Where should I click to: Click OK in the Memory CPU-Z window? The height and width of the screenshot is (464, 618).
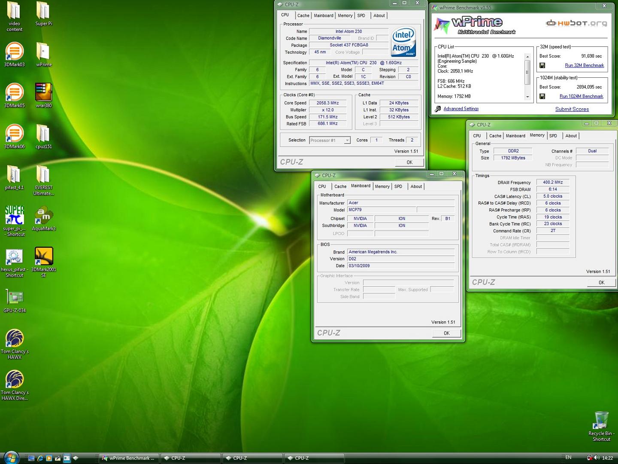click(601, 283)
